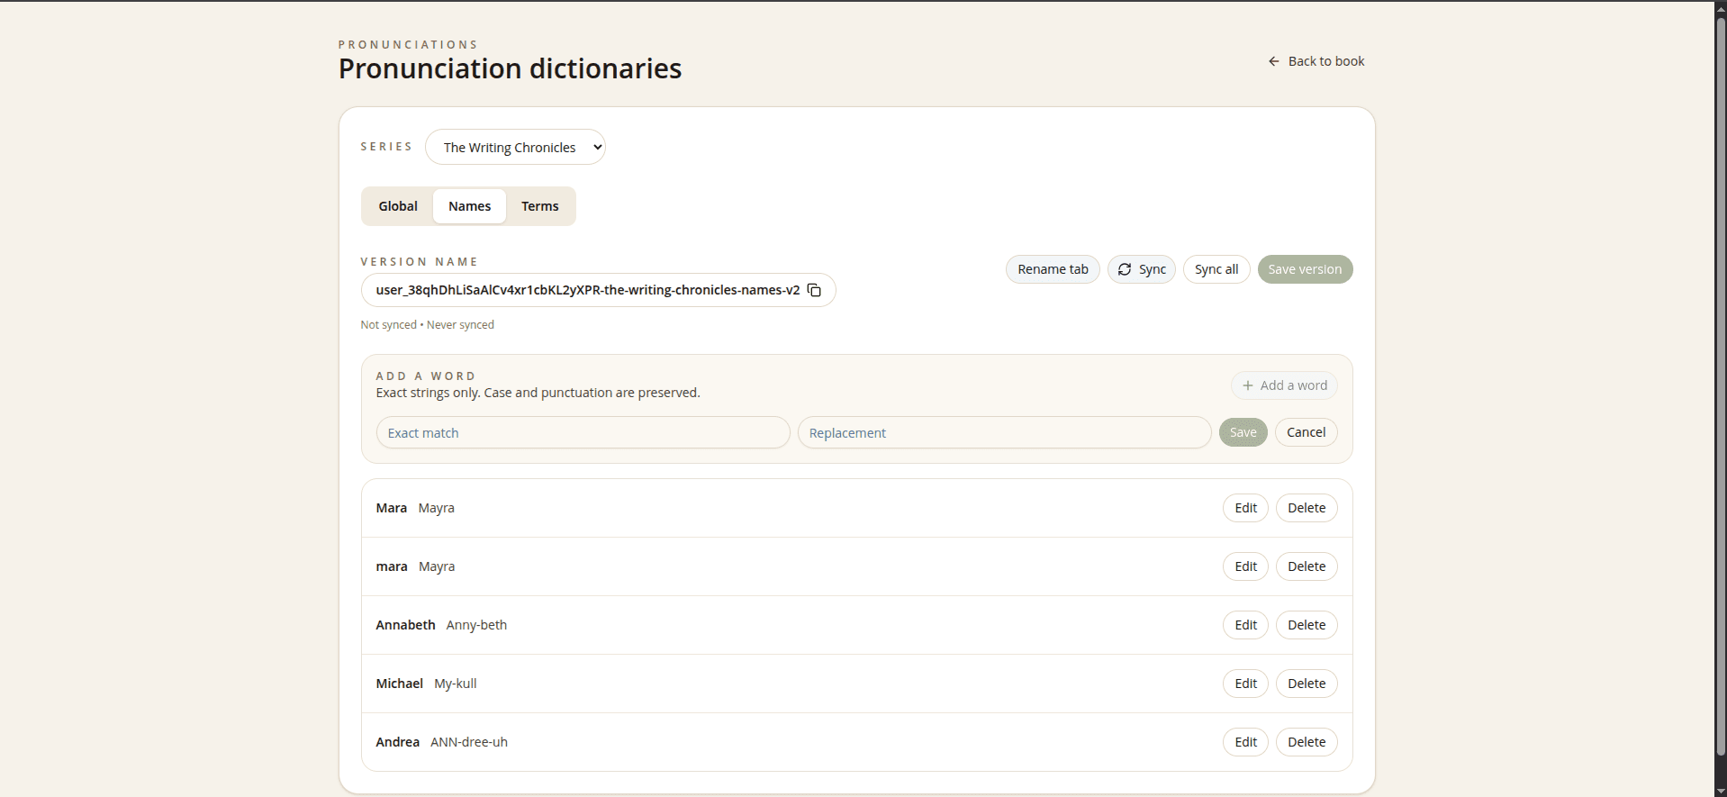Edit the Annabeth pronunciation entry
1727x797 pixels.
1245,625
